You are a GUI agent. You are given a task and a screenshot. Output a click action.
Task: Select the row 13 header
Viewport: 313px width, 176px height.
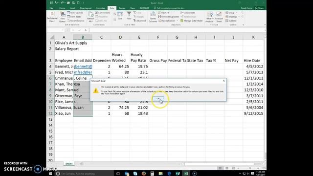(50, 119)
